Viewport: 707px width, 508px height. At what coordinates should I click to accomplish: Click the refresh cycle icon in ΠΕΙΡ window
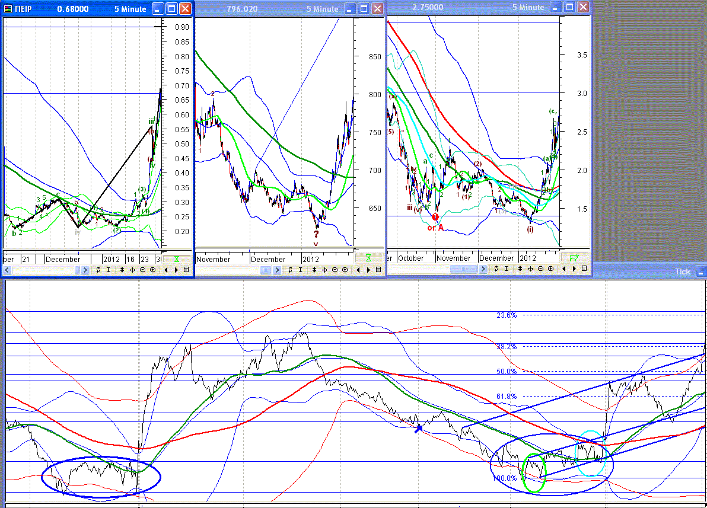98,270
